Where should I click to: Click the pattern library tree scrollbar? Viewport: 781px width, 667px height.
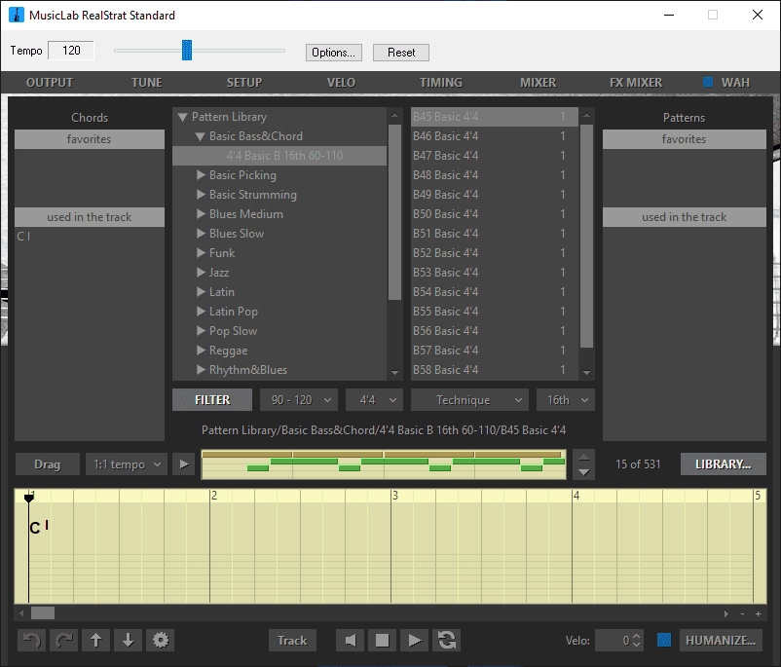point(394,211)
